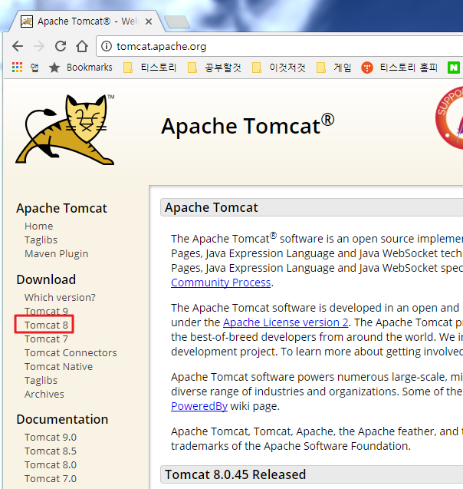Open Tomcat 9.0 documentation link

click(51, 438)
